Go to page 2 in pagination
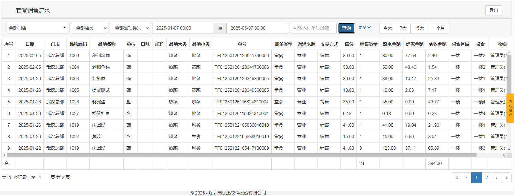The image size is (514, 196). [487, 177]
